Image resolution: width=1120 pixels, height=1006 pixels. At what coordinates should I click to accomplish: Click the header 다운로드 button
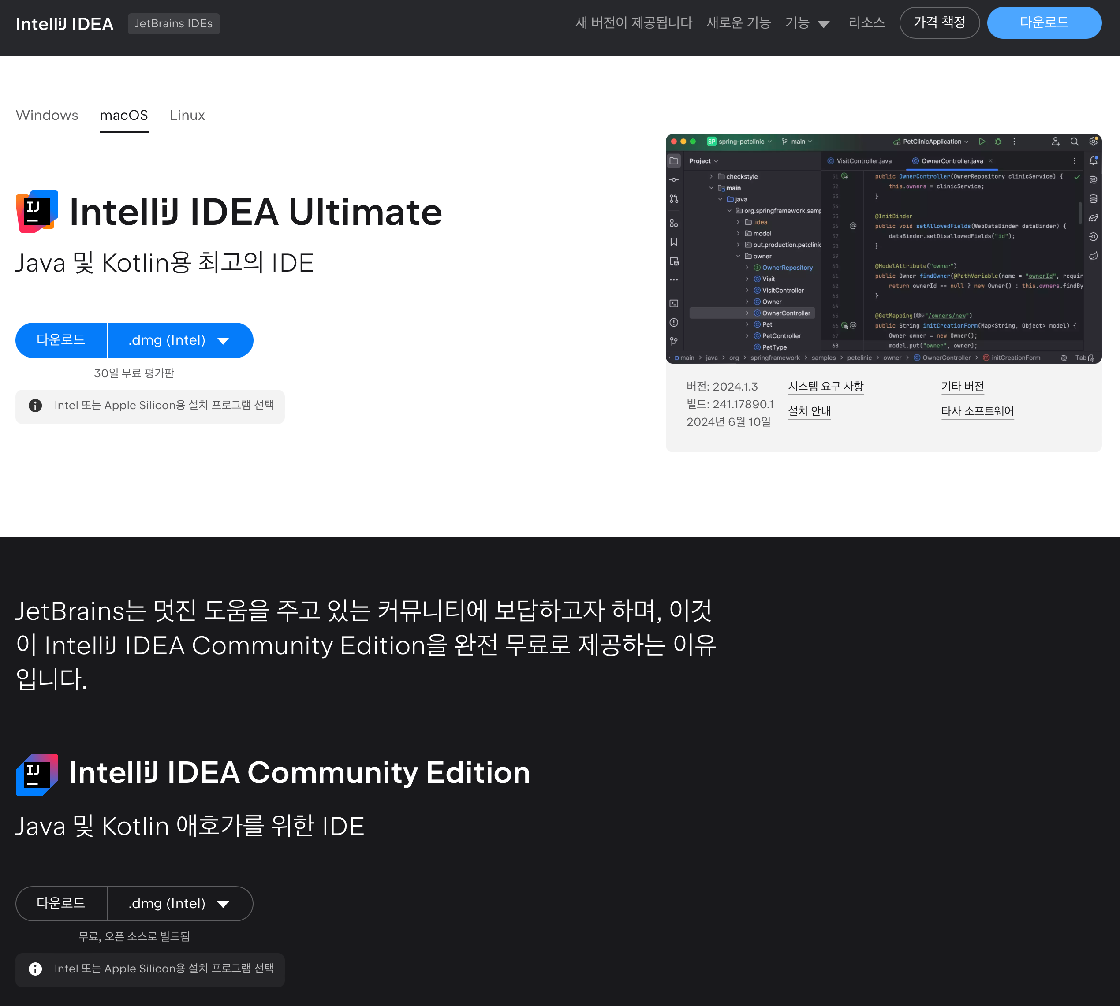click(x=1044, y=22)
